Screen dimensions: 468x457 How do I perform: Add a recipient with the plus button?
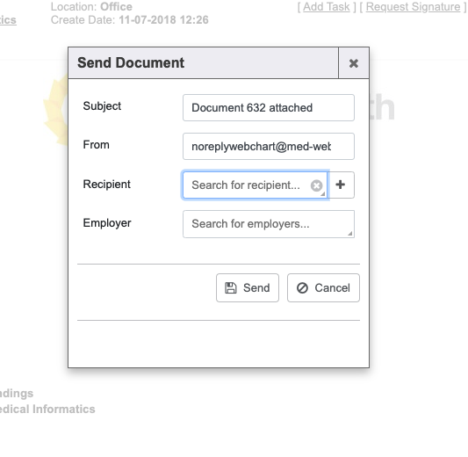click(341, 185)
